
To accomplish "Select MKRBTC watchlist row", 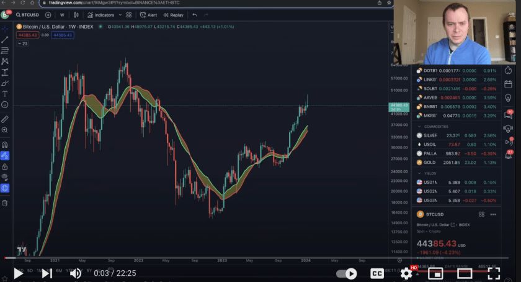I will pyautogui.click(x=457, y=116).
